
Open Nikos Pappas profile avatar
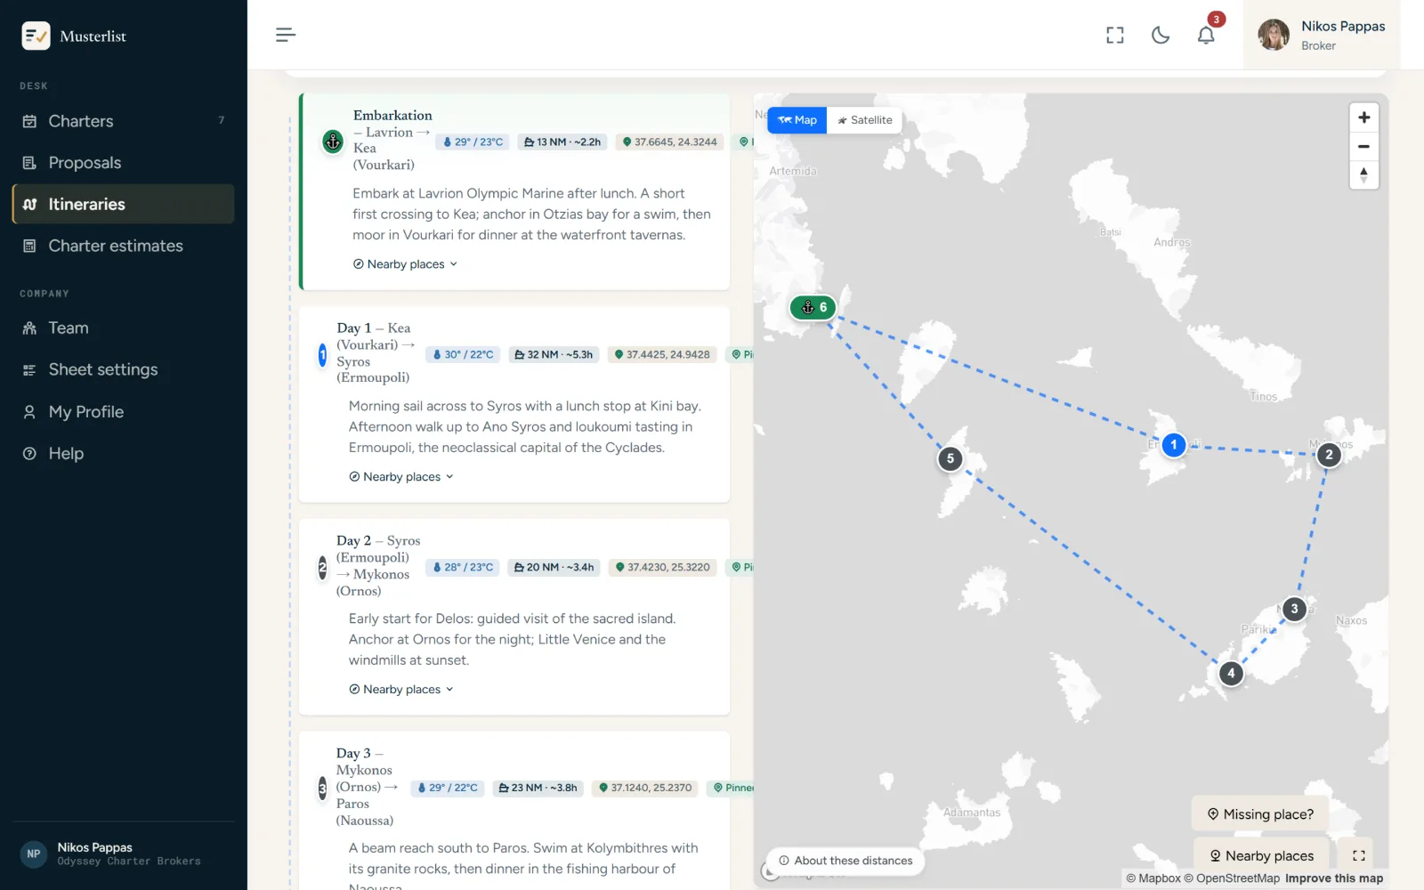pyautogui.click(x=1274, y=35)
